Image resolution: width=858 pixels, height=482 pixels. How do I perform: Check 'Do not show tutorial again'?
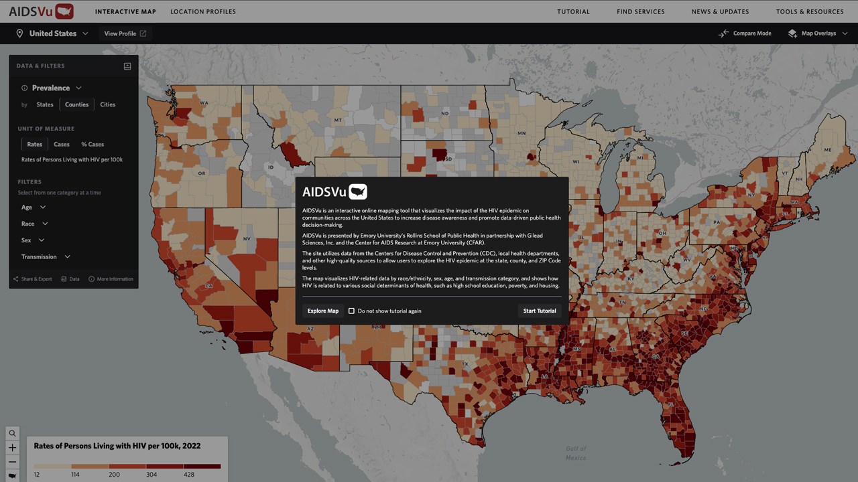tap(351, 311)
